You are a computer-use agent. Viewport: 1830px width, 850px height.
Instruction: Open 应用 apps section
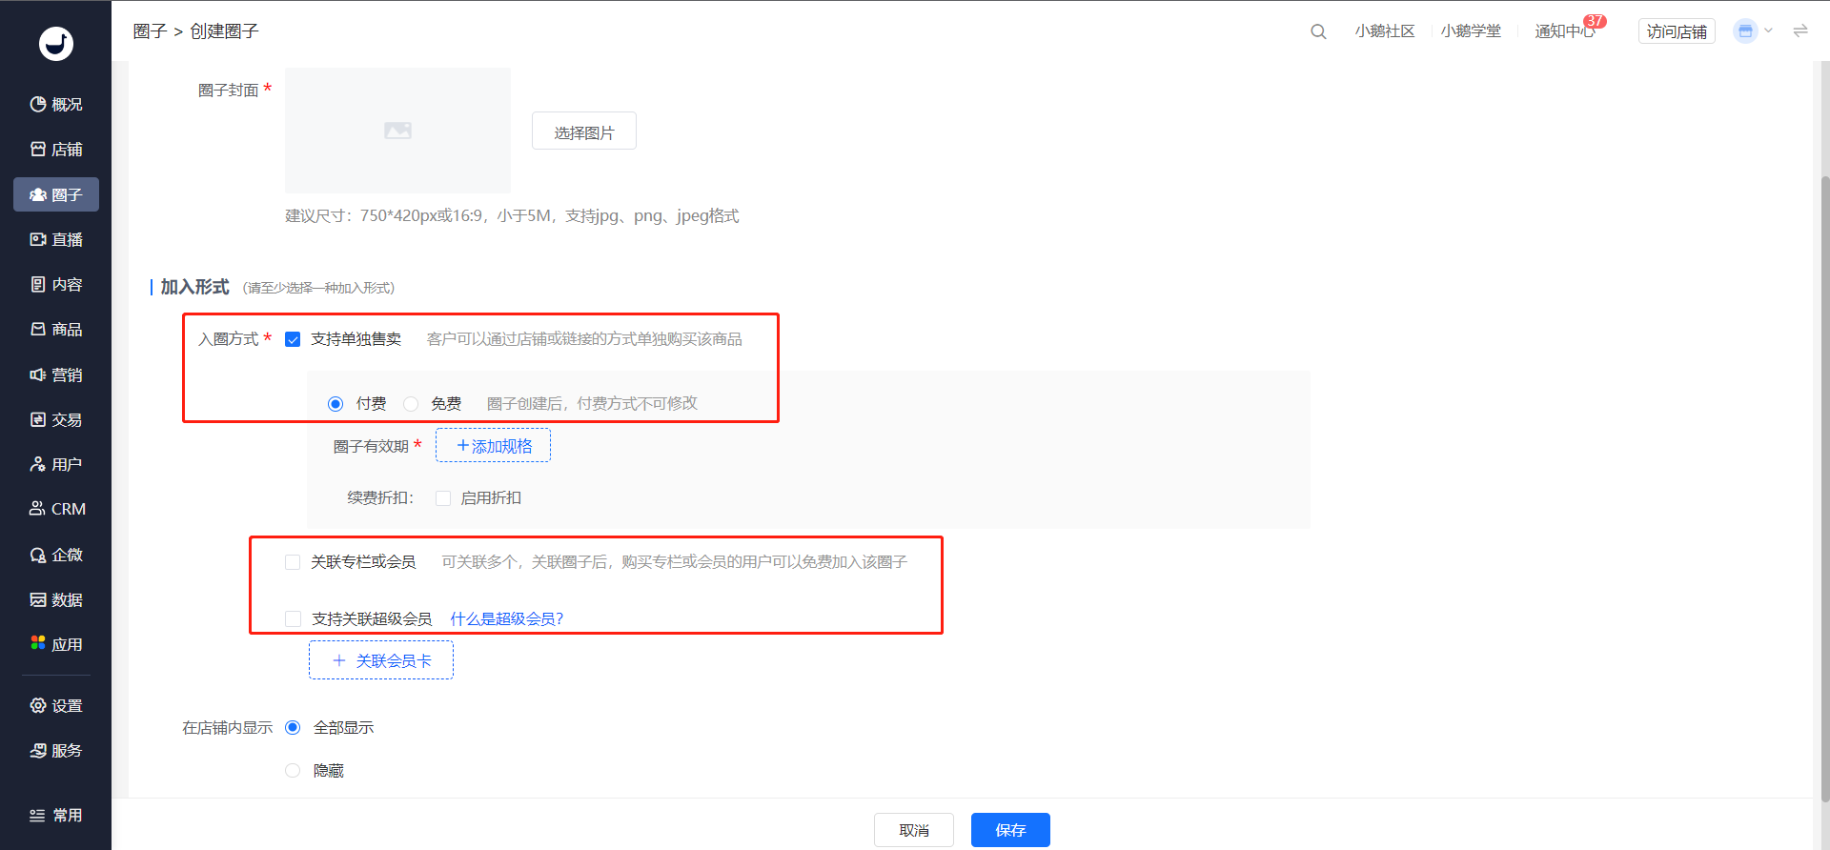point(56,644)
